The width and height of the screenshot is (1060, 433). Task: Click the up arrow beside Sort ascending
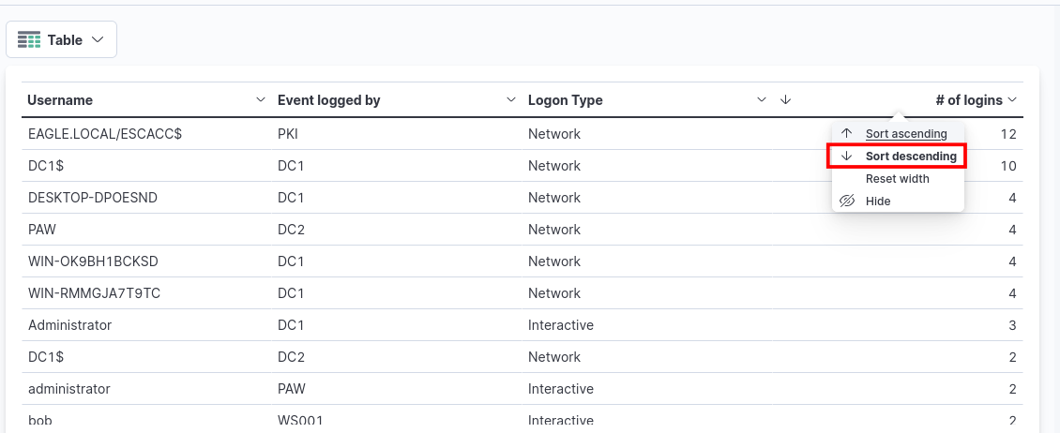847,134
